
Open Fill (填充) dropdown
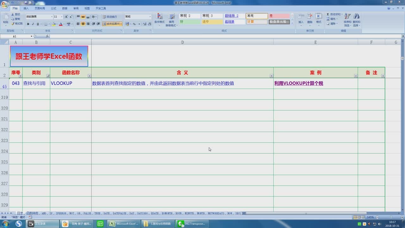(x=332, y=19)
